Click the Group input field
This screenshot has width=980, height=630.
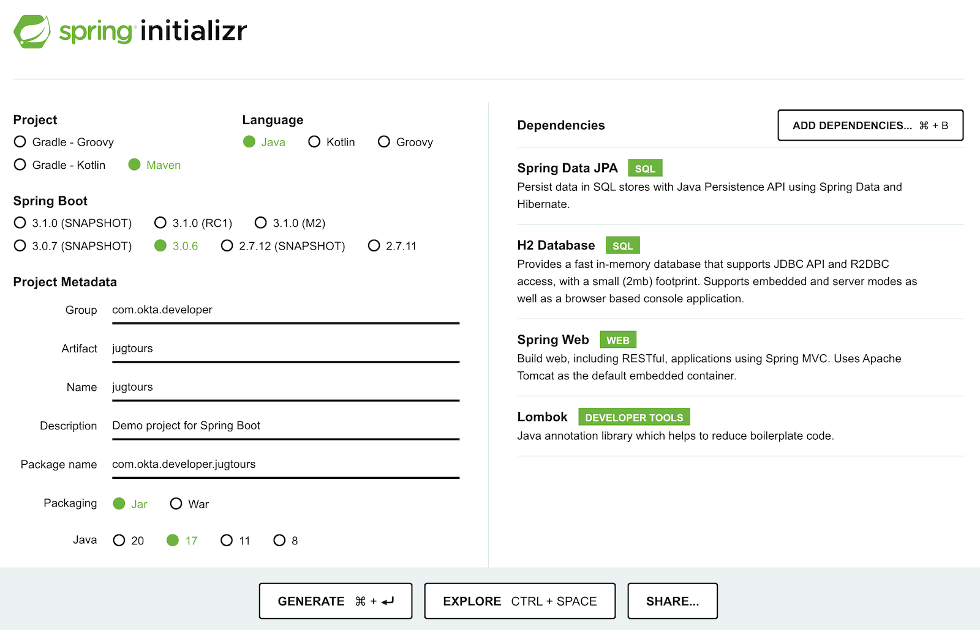click(x=285, y=310)
